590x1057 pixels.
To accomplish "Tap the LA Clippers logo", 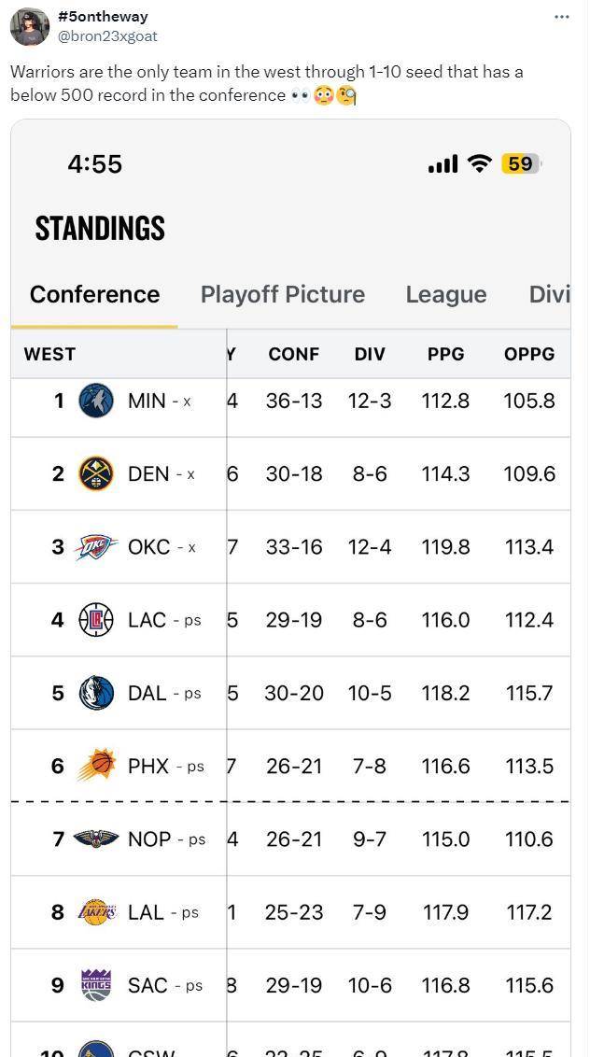I will click(96, 619).
